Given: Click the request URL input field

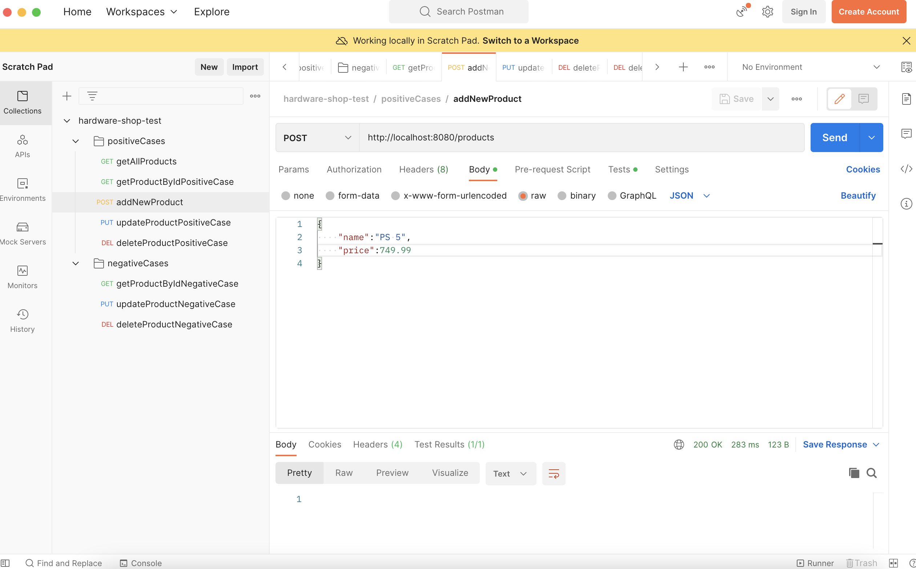Looking at the screenshot, I should click(582, 138).
